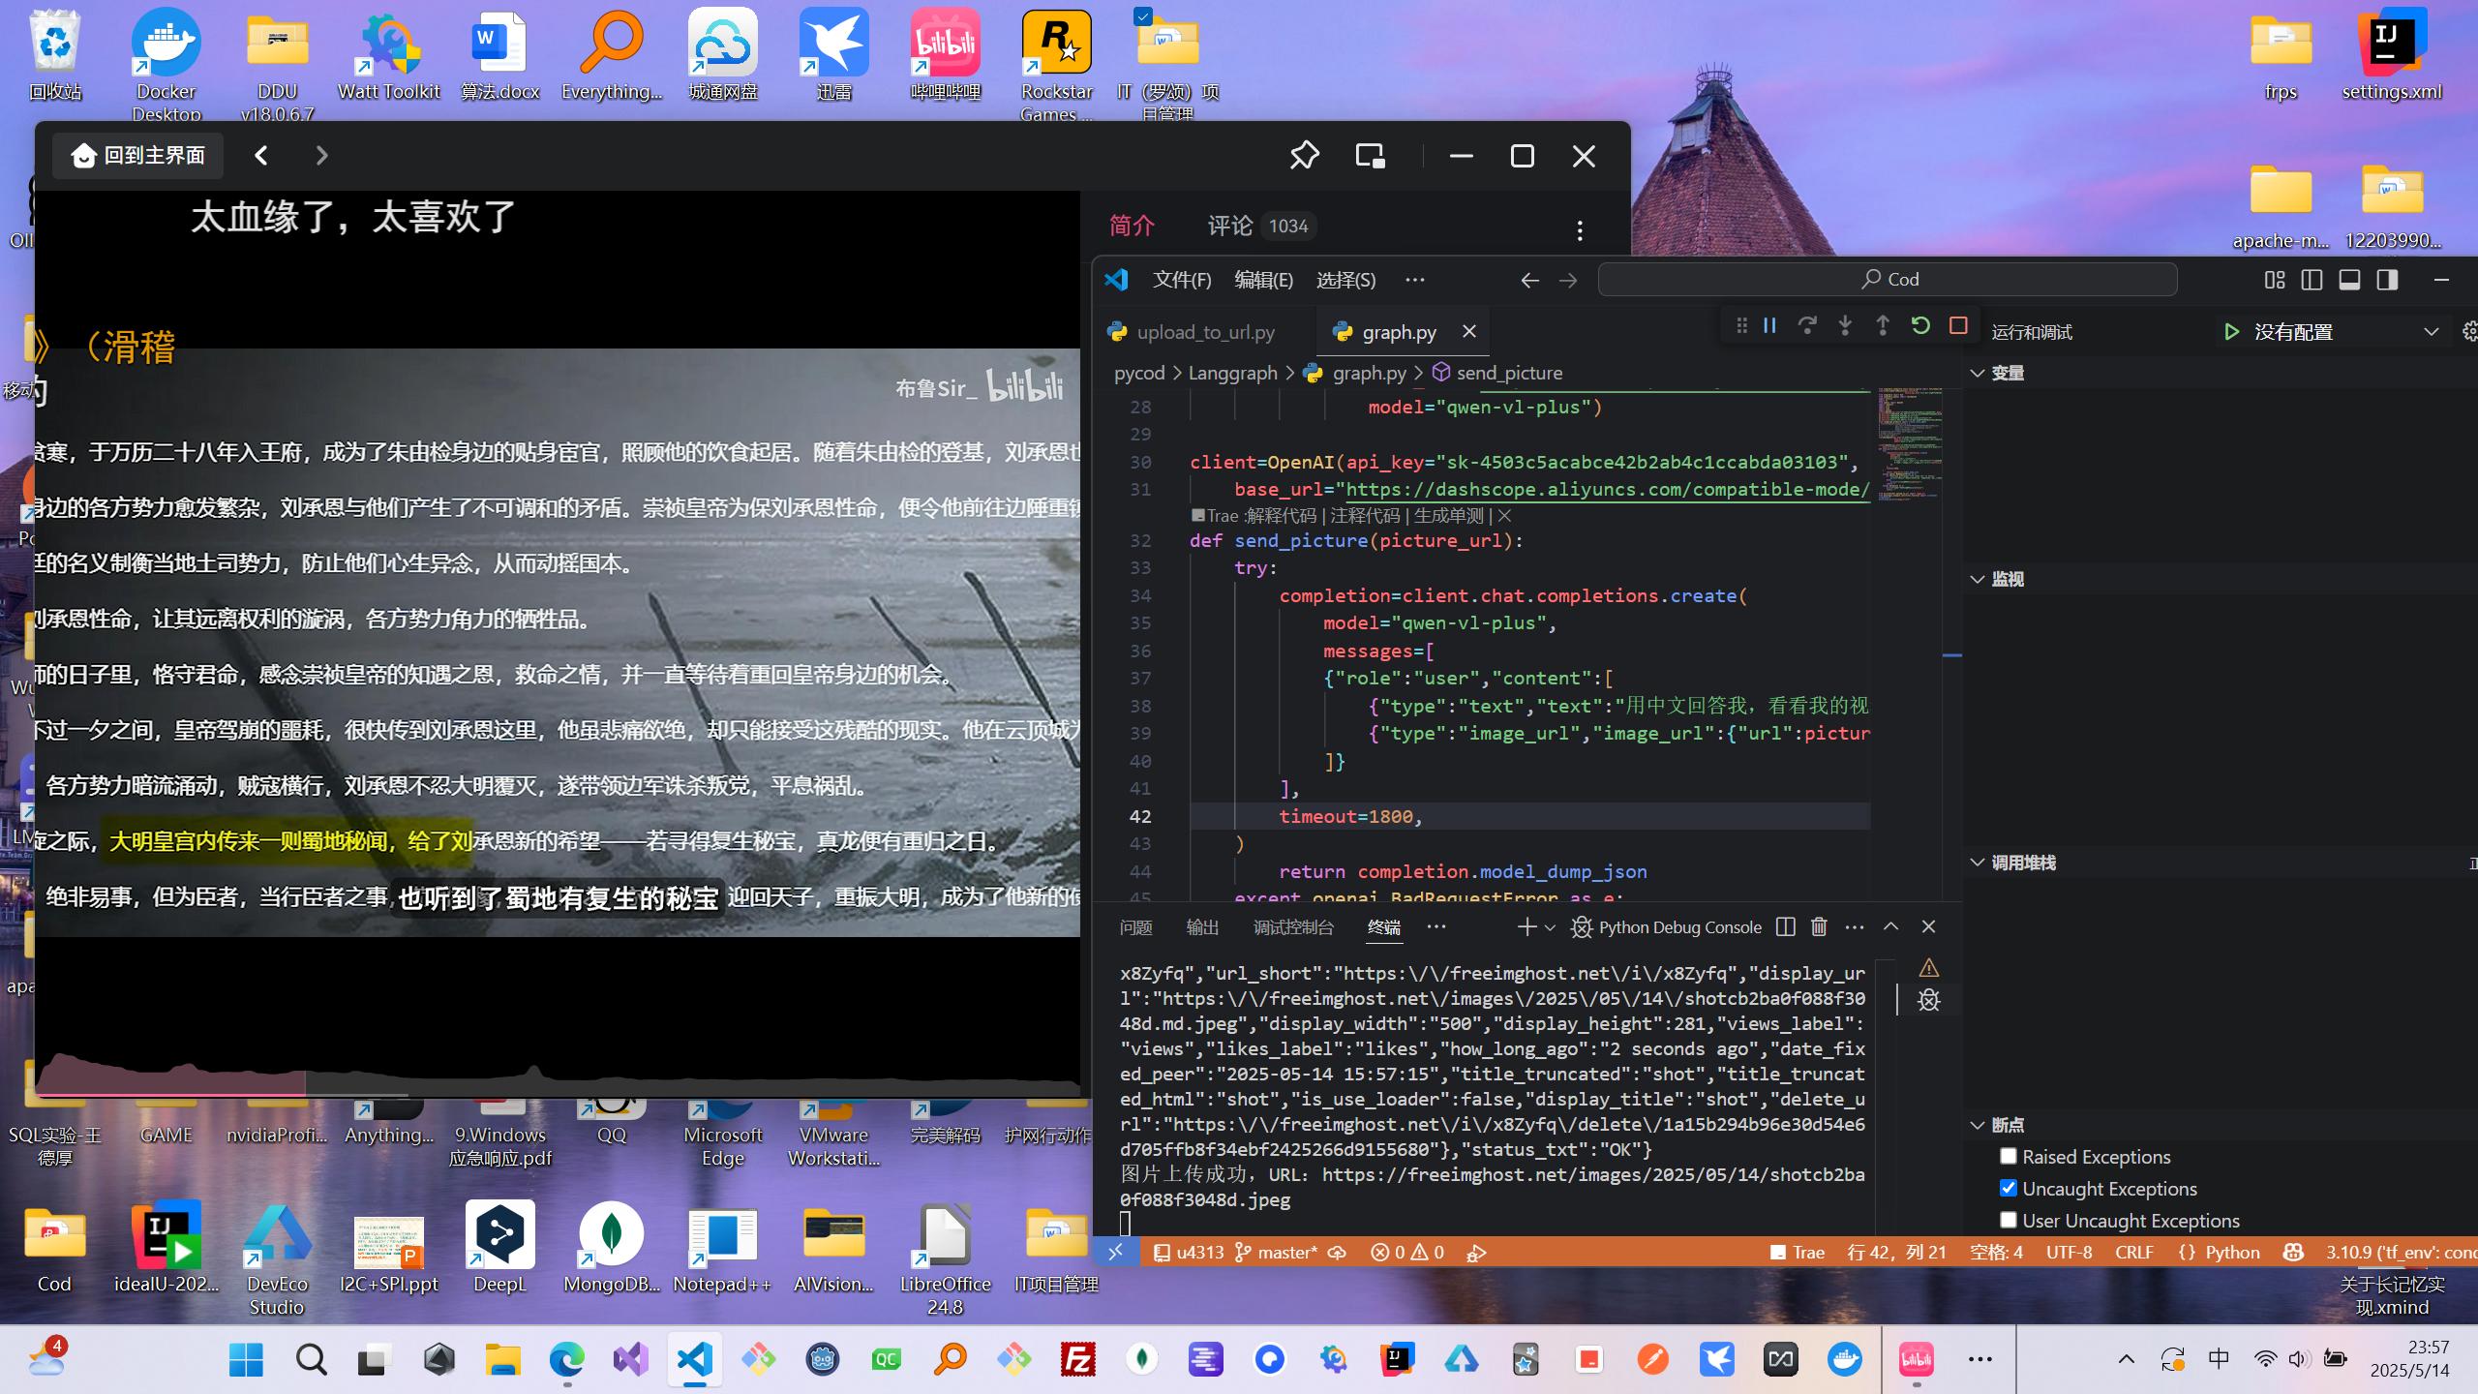This screenshot has width=2478, height=1394.
Task: Open the 编辑(E) menu
Action: click(1263, 280)
